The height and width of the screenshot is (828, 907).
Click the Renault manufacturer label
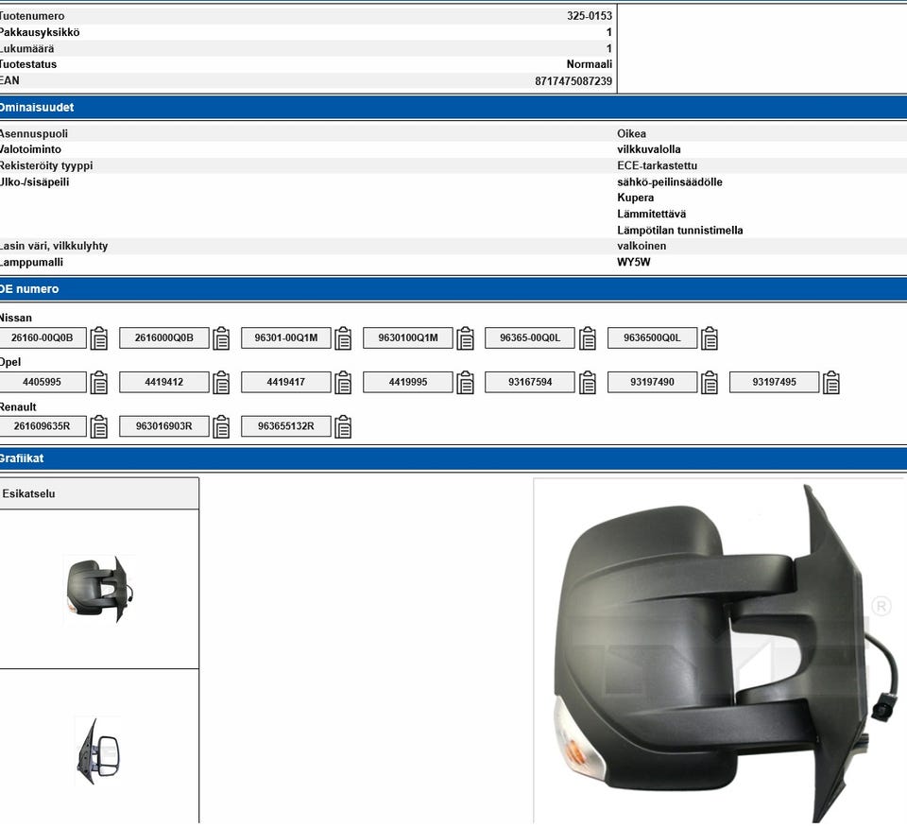[x=18, y=406]
